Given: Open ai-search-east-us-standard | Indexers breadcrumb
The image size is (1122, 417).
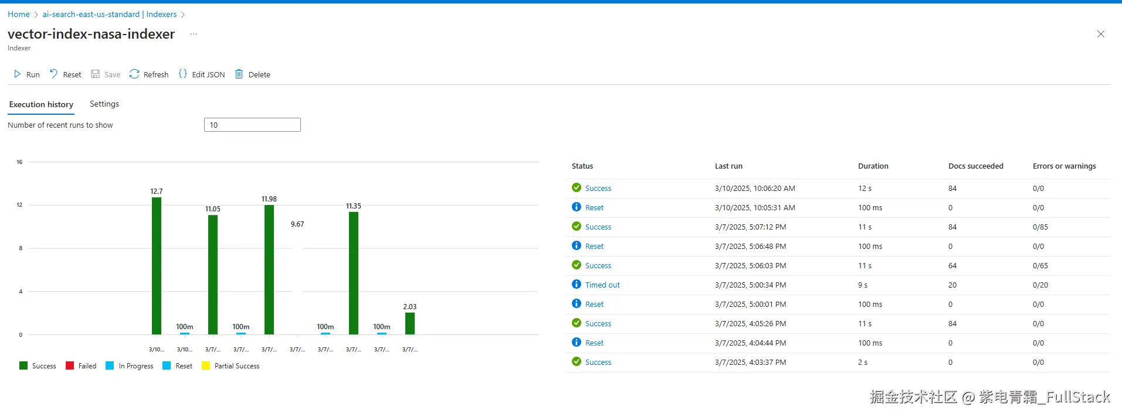Looking at the screenshot, I should 110,14.
